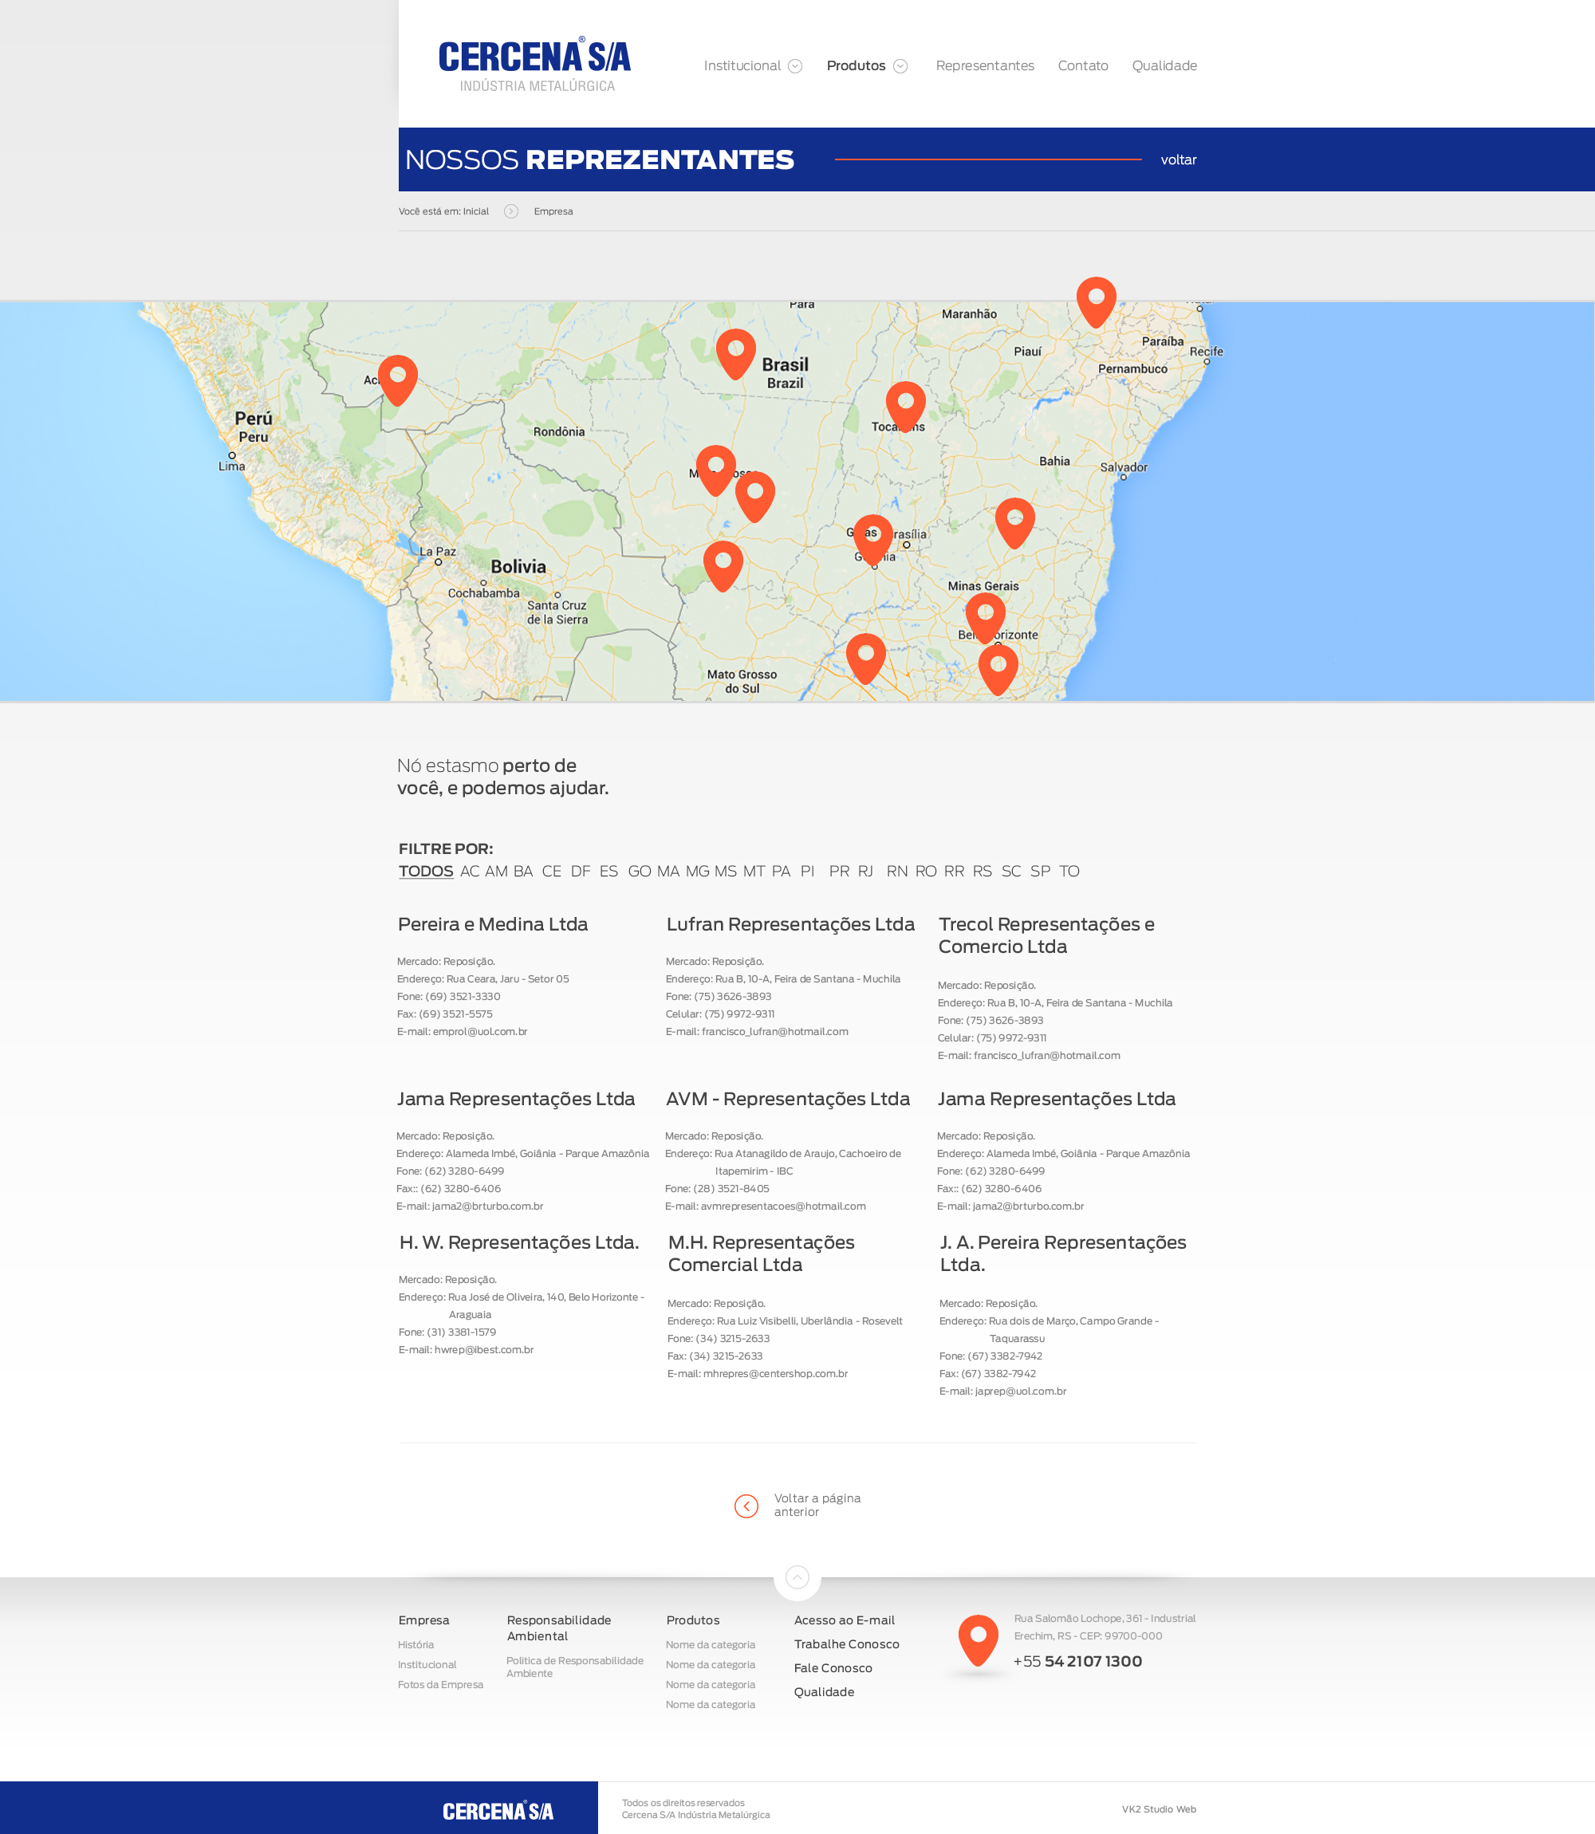The image size is (1595, 1834).
Task: Click the AVM - Representações Ltda heading
Action: click(789, 1099)
